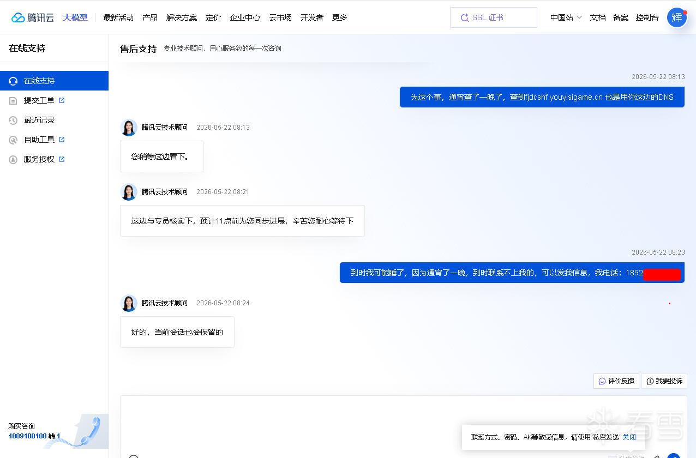
Task: Open the 控制台 link
Action: point(647,17)
